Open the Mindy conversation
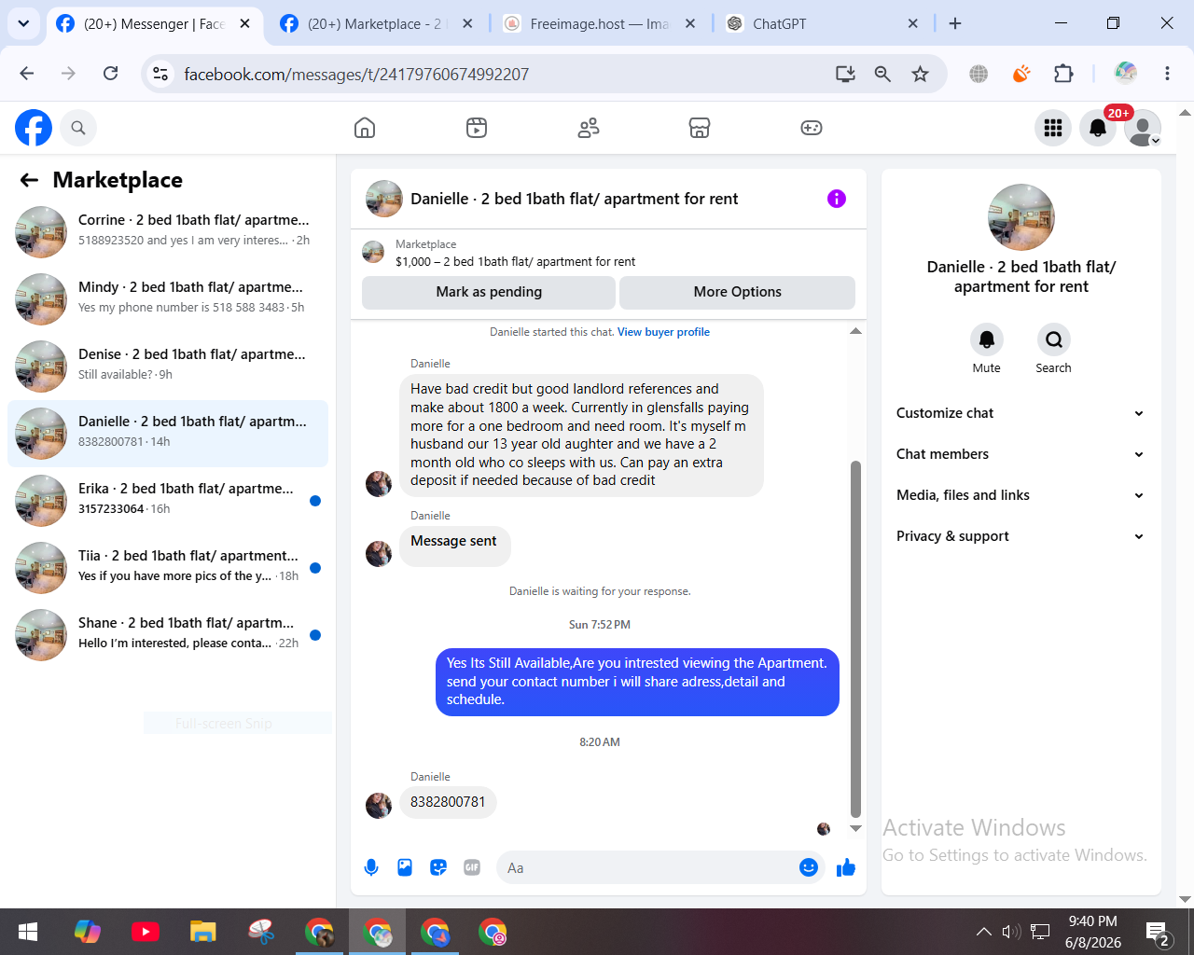 click(168, 298)
